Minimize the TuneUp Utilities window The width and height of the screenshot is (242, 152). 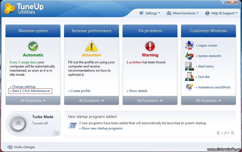(223, 2)
